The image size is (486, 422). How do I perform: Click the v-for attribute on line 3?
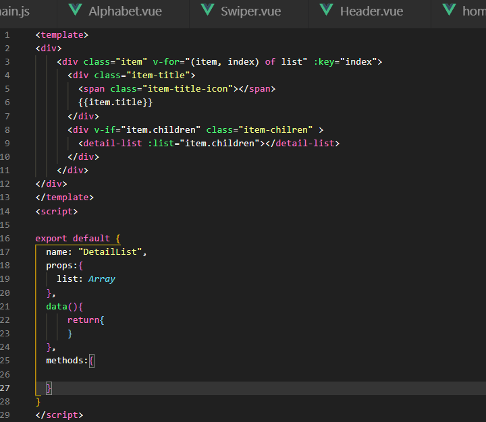[x=167, y=62]
